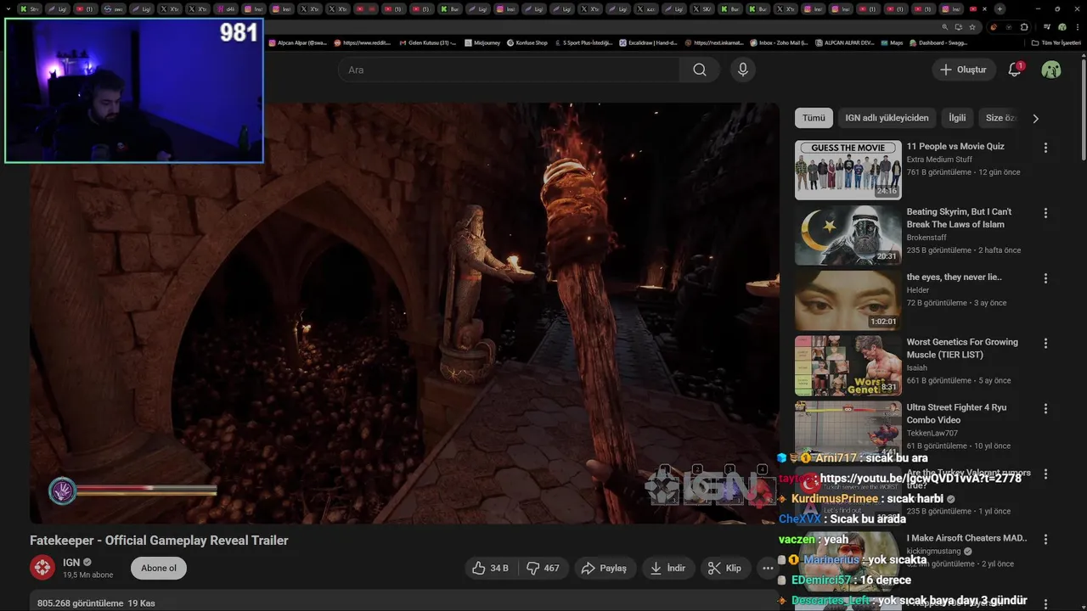Open the Dashboard - Swagg bookmark
This screenshot has height=611, width=1087.
pyautogui.click(x=938, y=42)
